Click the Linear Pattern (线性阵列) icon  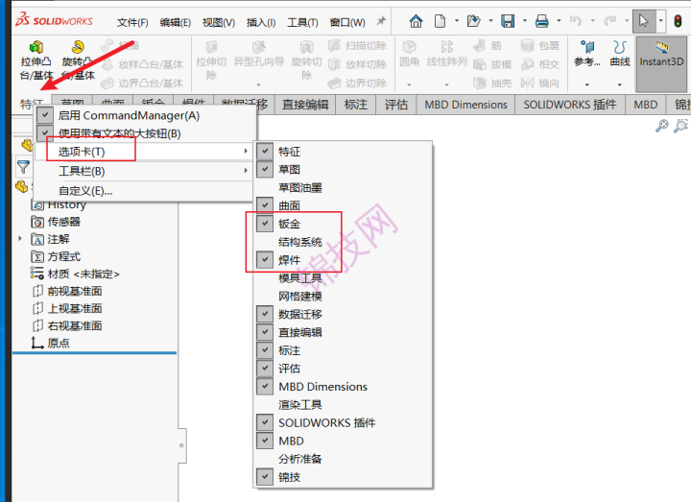point(446,47)
